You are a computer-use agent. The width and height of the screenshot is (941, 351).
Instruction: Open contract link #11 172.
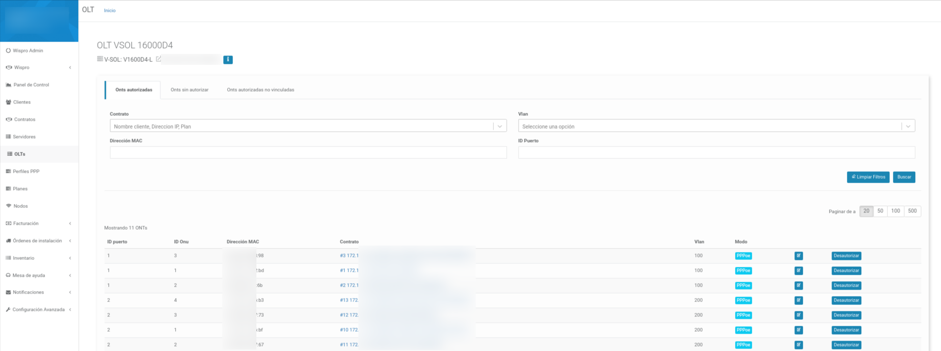[x=349, y=345]
